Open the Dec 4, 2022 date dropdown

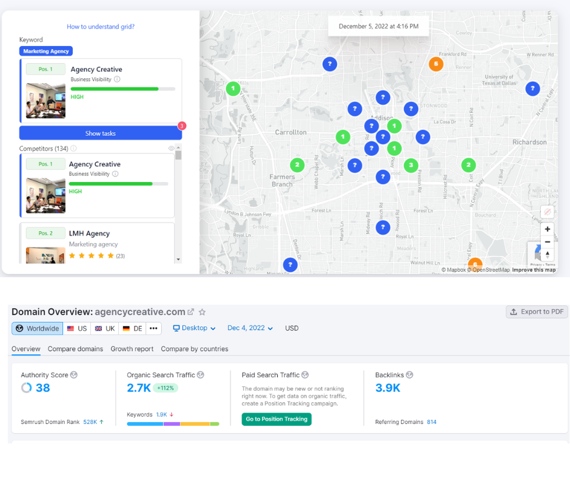coord(250,328)
